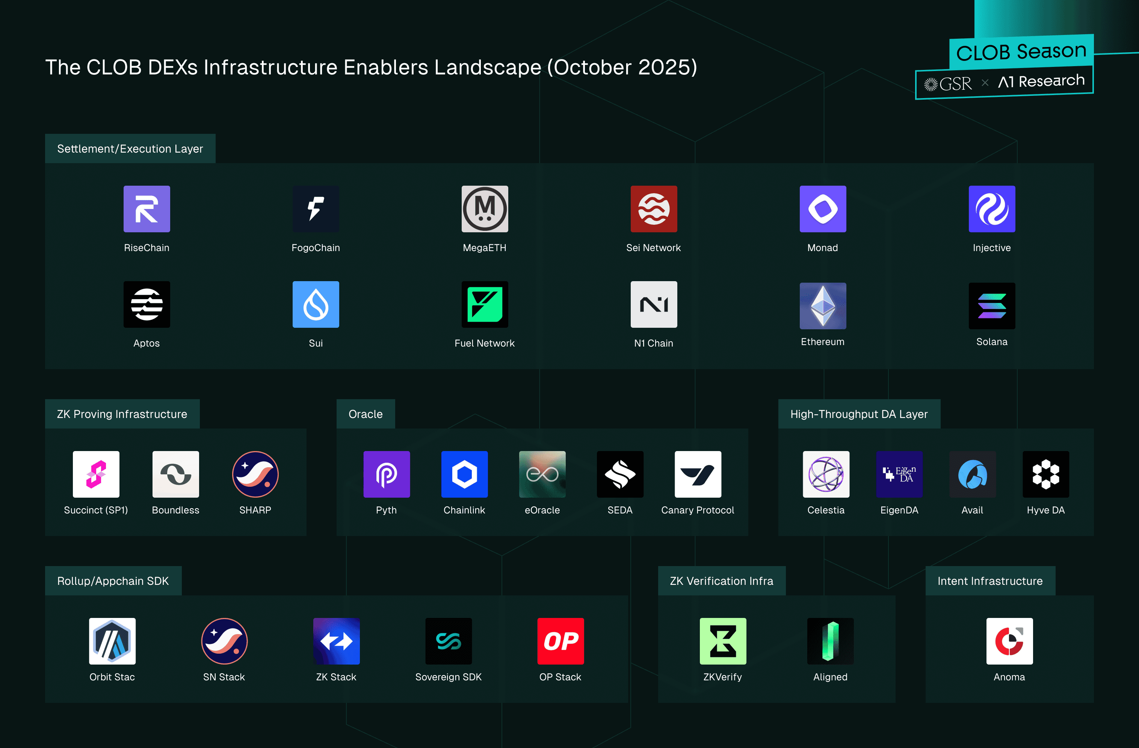Click the "Injective" label
This screenshot has height=748, width=1139.
pos(992,248)
